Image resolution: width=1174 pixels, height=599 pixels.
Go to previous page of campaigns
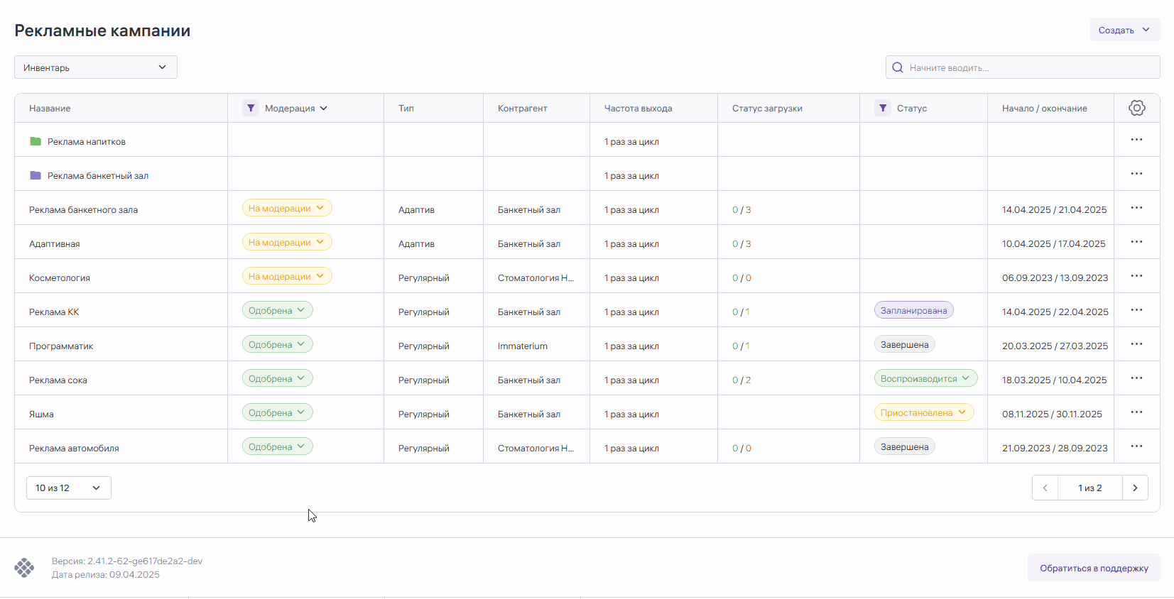1045,488
